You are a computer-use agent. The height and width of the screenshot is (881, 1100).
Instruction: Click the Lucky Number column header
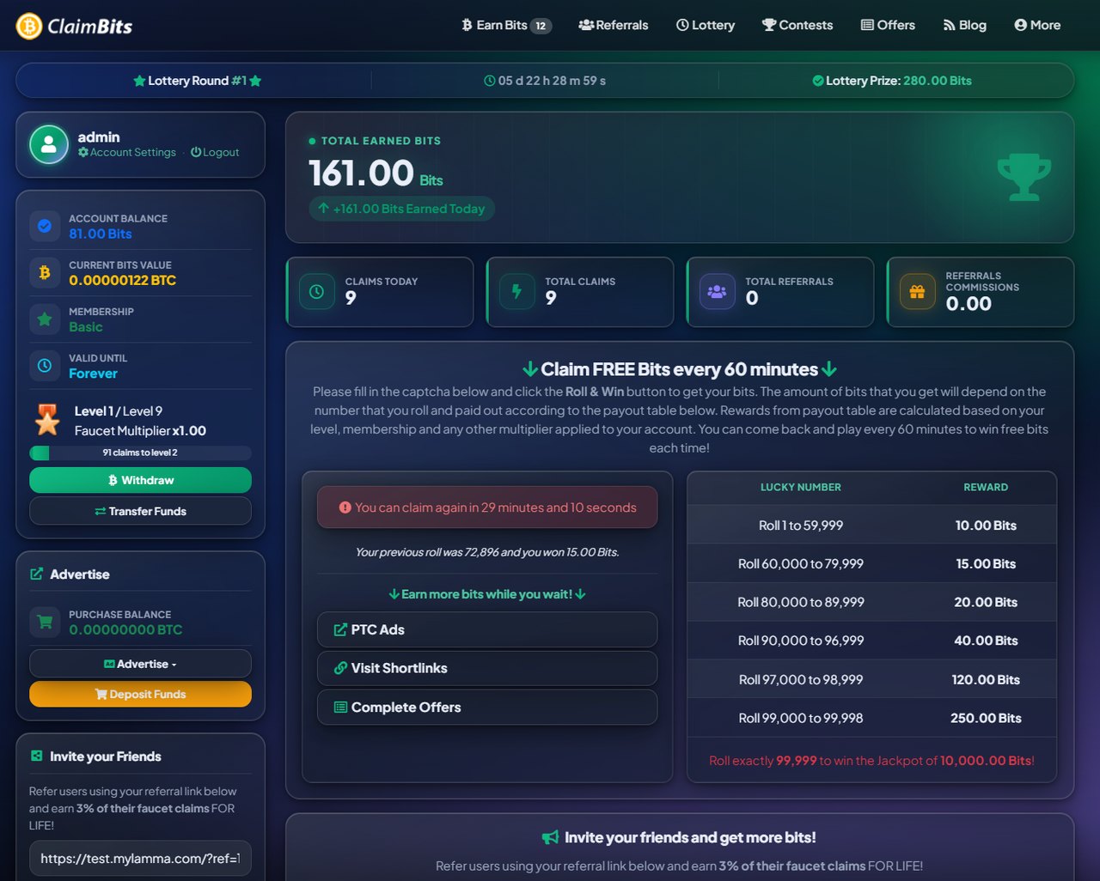click(x=801, y=487)
